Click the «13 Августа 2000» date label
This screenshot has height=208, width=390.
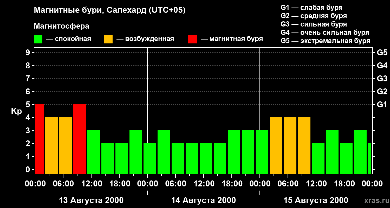coord(91,200)
